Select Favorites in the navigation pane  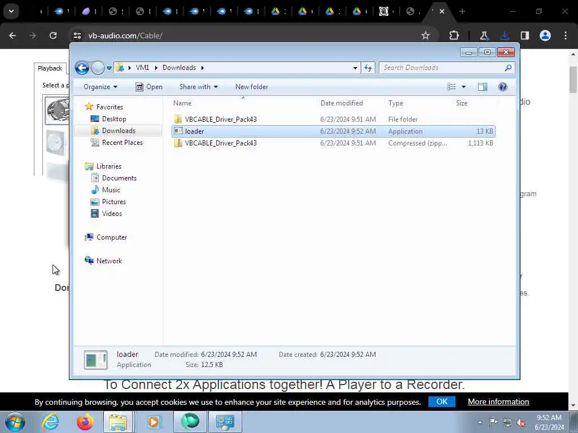click(x=110, y=107)
